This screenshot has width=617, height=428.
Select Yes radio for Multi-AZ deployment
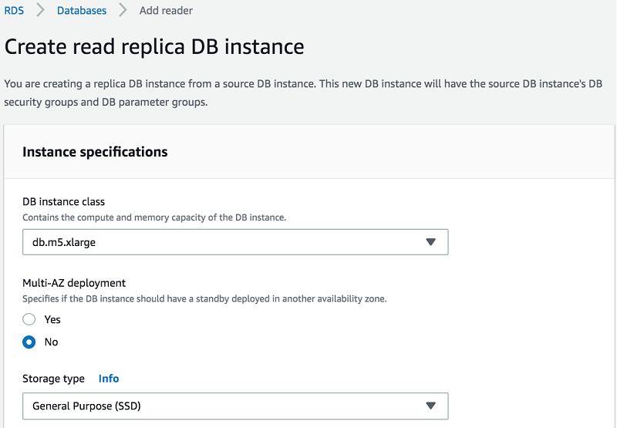[29, 319]
